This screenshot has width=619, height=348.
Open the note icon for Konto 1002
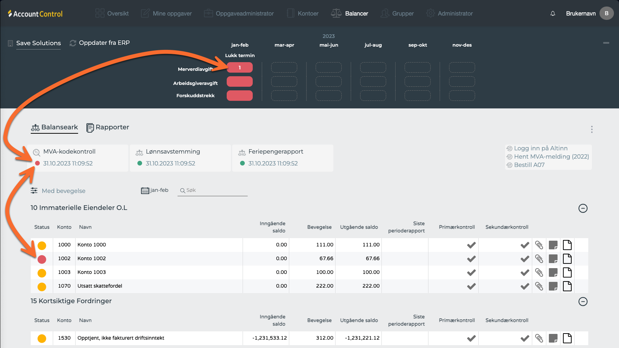tap(553, 259)
